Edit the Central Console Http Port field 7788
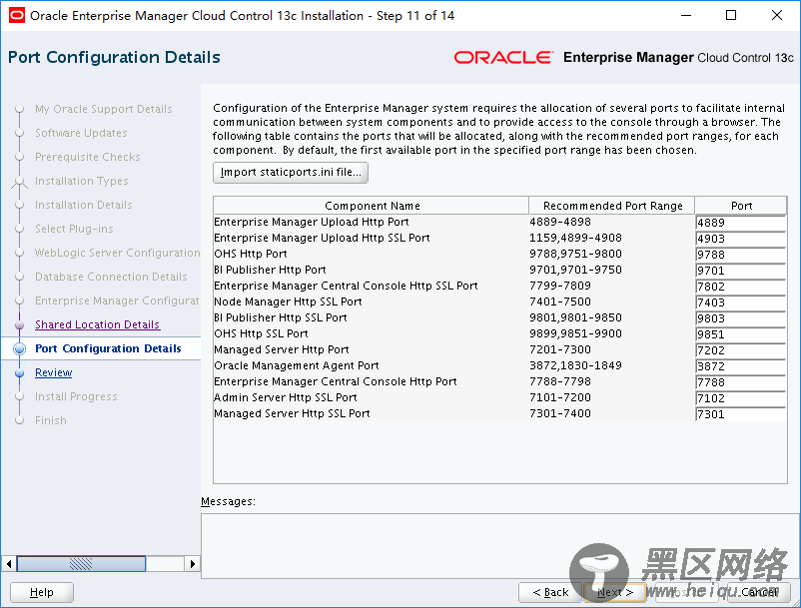This screenshot has height=608, width=801. tap(741, 382)
